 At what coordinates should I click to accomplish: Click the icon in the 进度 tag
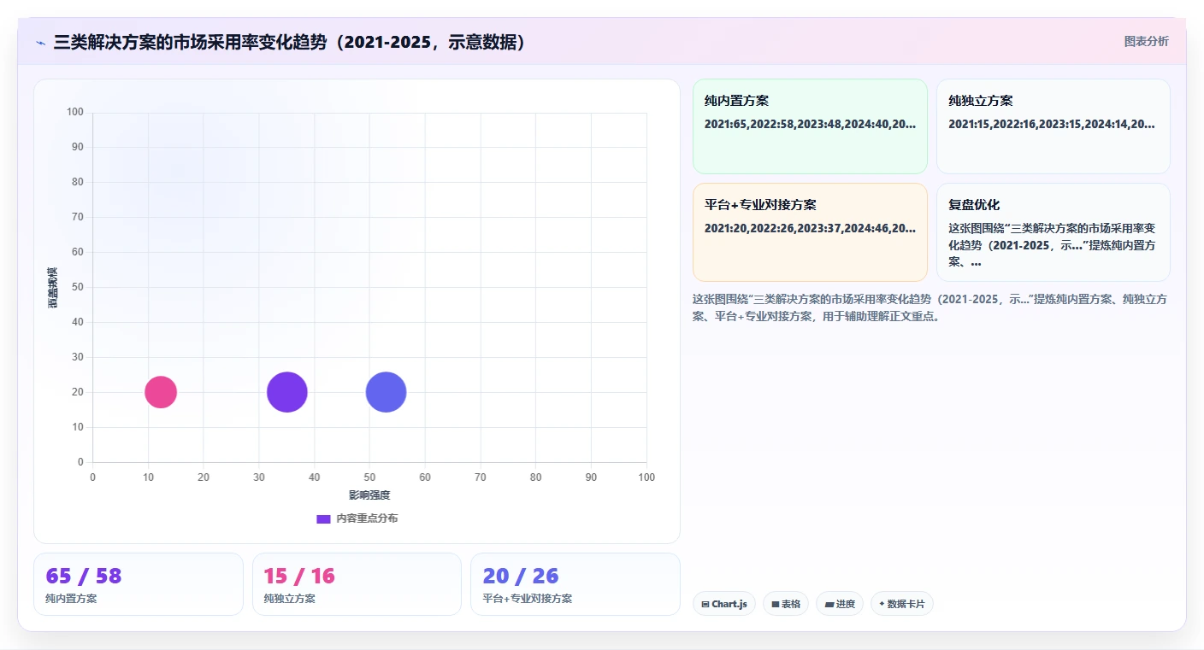click(829, 604)
